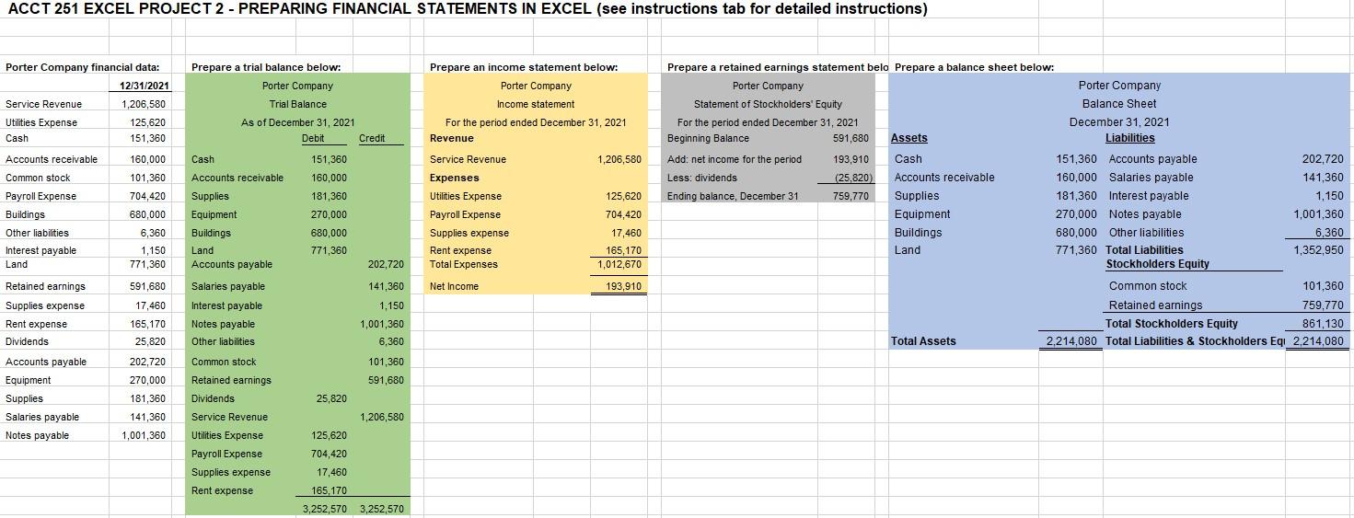
Task: Select 759,770 in the Ending balance row
Action: 850,196
